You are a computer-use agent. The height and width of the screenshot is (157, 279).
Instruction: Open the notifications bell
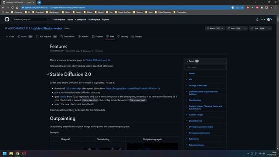(x=257, y=20)
